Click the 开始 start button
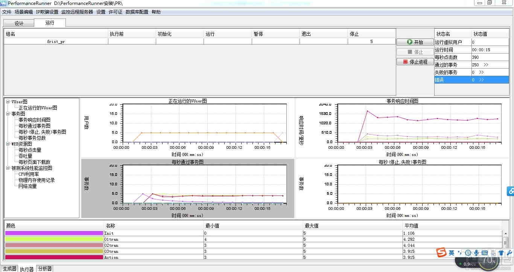This screenshot has height=272, width=514. (415, 42)
